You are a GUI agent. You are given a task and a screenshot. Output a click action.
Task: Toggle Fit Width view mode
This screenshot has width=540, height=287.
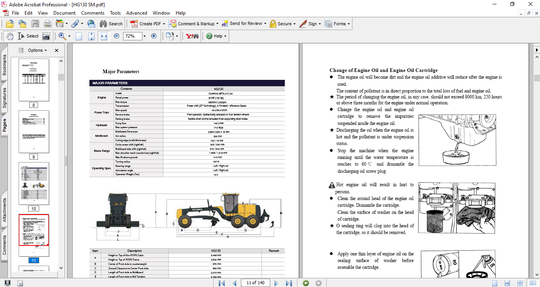click(104, 36)
